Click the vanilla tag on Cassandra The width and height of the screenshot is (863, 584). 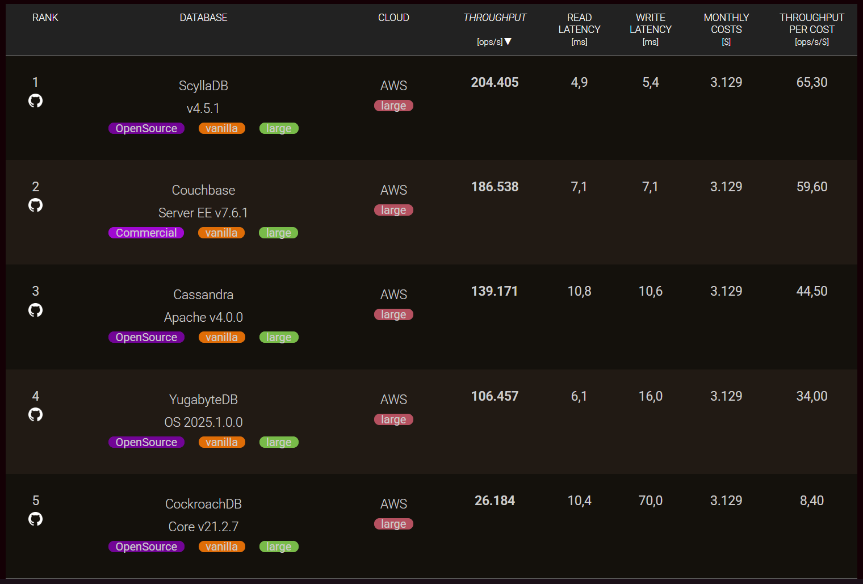coord(221,337)
